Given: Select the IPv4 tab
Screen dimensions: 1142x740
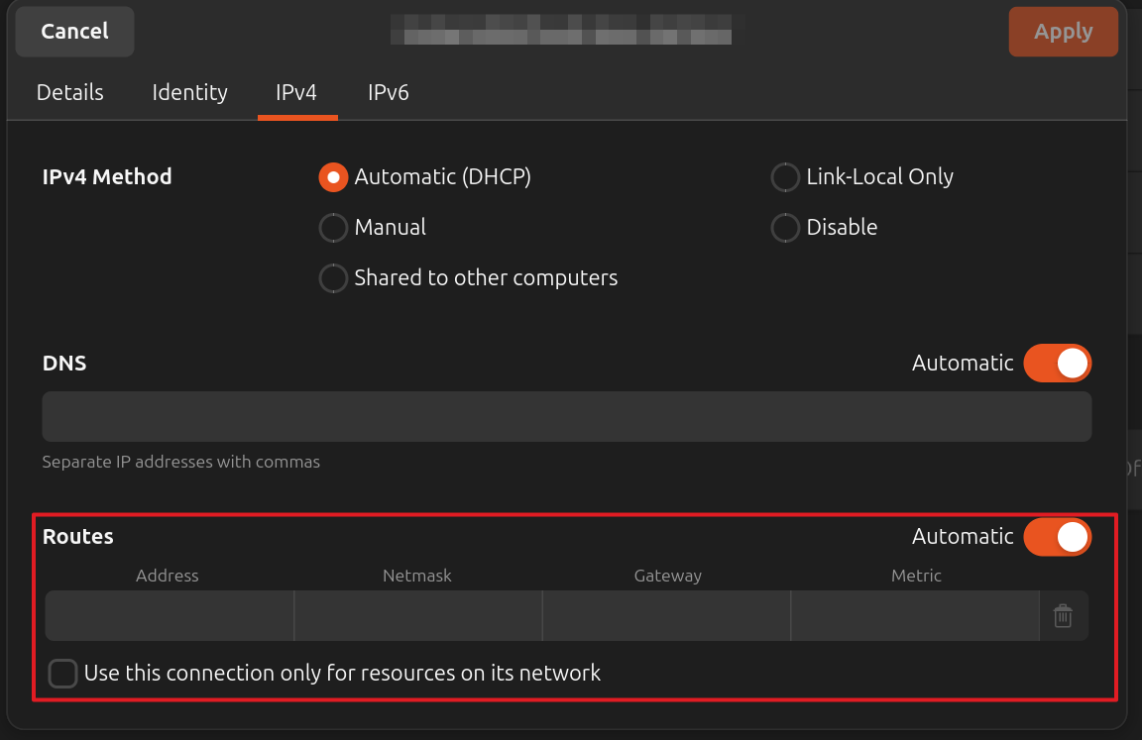Looking at the screenshot, I should click(296, 93).
